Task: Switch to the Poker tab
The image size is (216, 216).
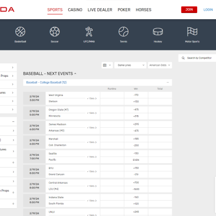Action: (124, 10)
